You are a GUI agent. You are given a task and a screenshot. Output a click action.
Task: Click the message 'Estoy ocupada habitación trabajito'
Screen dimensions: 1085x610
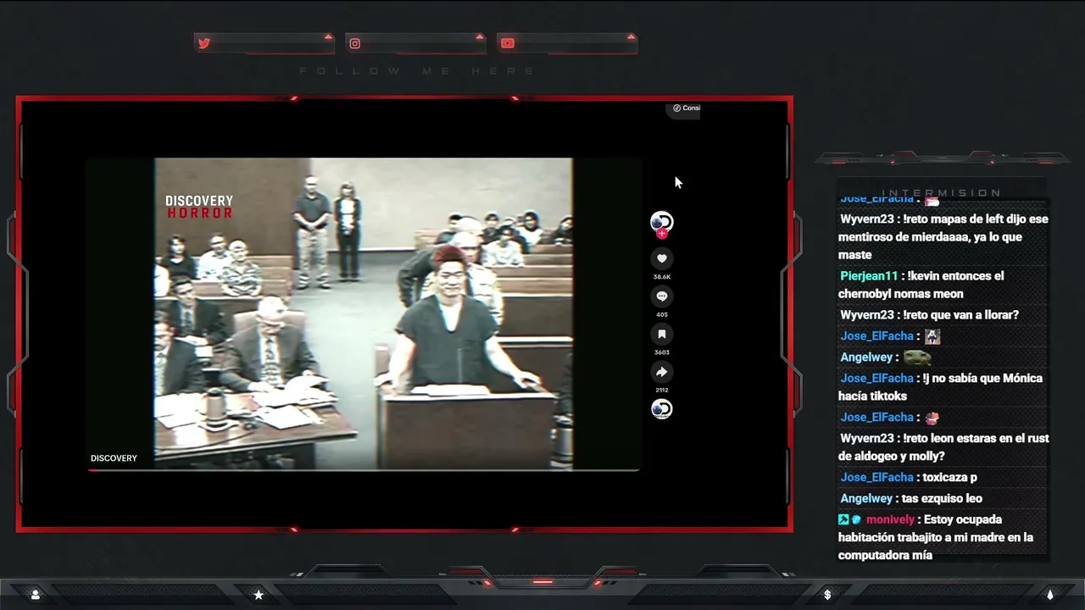[936, 538]
